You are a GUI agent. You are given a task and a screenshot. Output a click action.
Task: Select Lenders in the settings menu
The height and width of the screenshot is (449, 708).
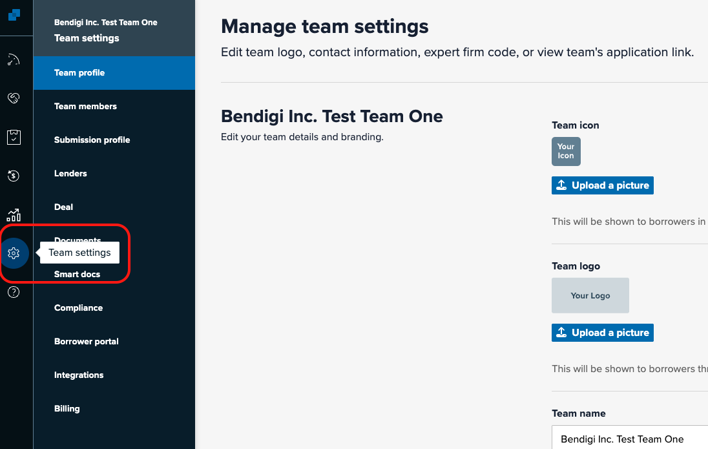[x=70, y=174]
